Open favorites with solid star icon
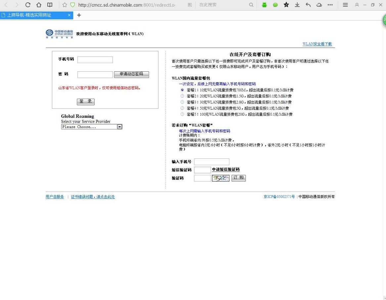Image resolution: width=386 pixels, height=300 pixels. click(x=286, y=5)
